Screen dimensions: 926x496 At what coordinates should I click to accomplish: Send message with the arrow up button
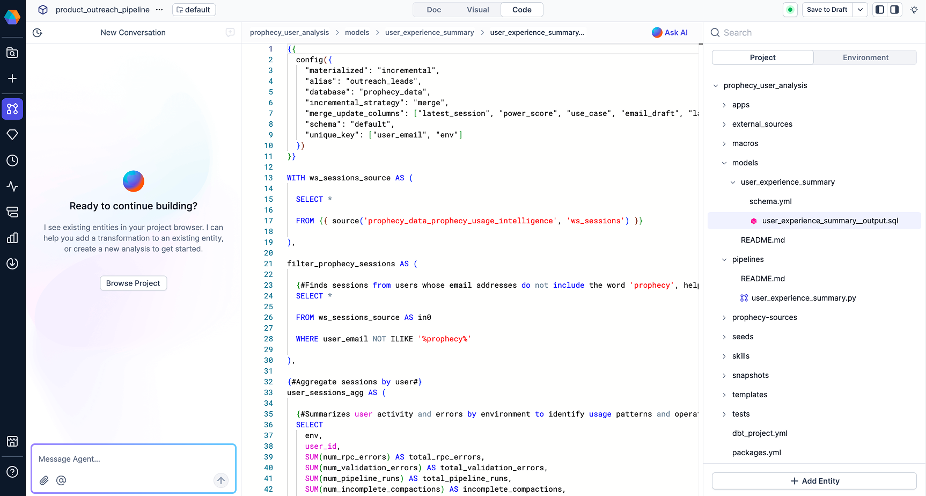point(221,480)
